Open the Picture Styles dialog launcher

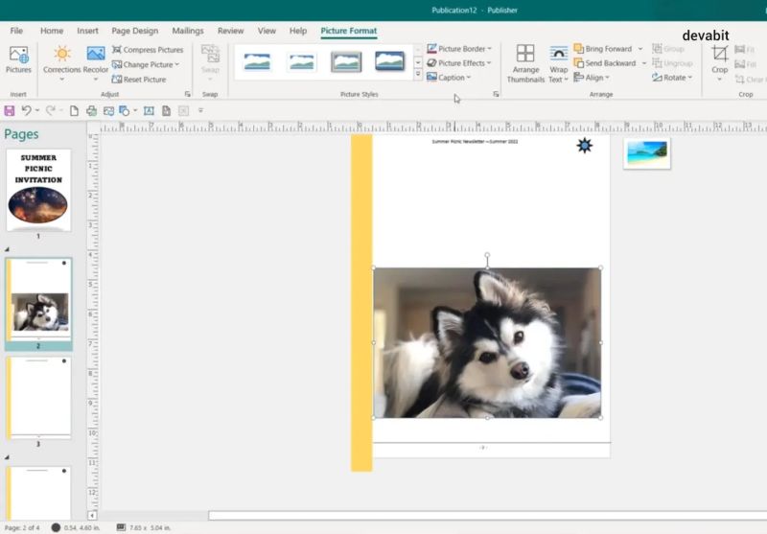(496, 94)
